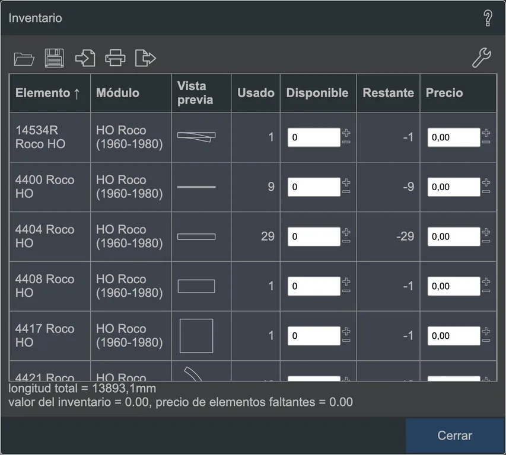The width and height of the screenshot is (506, 455).
Task: Edit Precio field for 4408 Roco HO
Action: point(454,286)
